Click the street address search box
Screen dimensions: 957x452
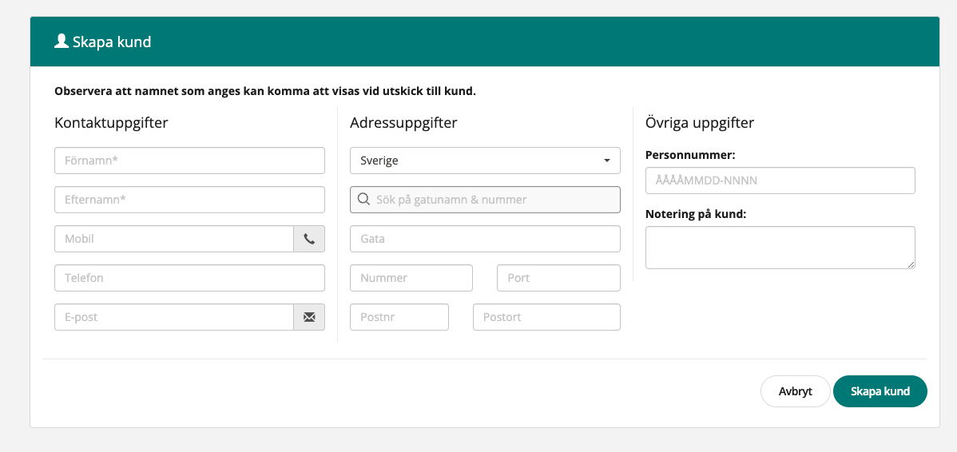[494, 200]
